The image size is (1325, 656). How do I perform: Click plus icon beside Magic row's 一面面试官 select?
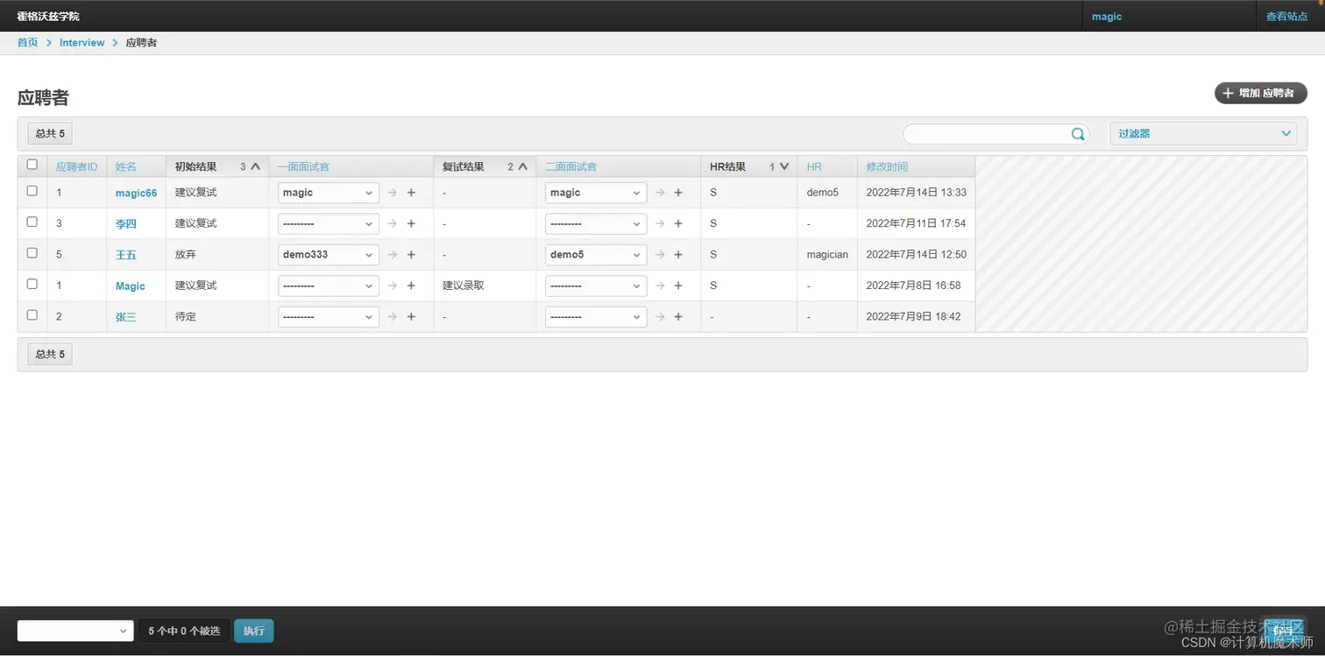(411, 286)
